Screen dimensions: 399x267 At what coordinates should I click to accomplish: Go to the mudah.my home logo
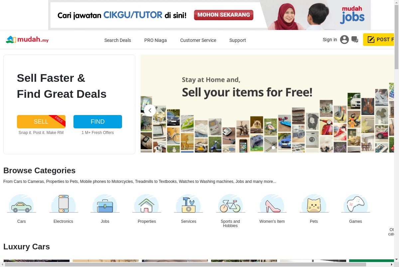coord(27,40)
